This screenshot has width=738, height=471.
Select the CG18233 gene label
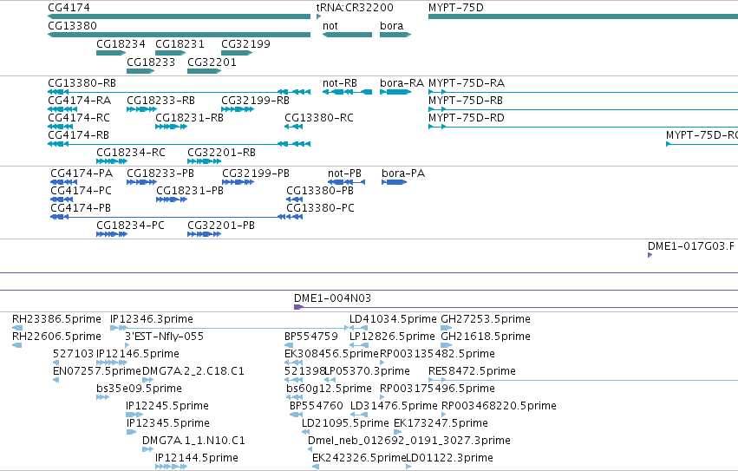pyautogui.click(x=151, y=62)
